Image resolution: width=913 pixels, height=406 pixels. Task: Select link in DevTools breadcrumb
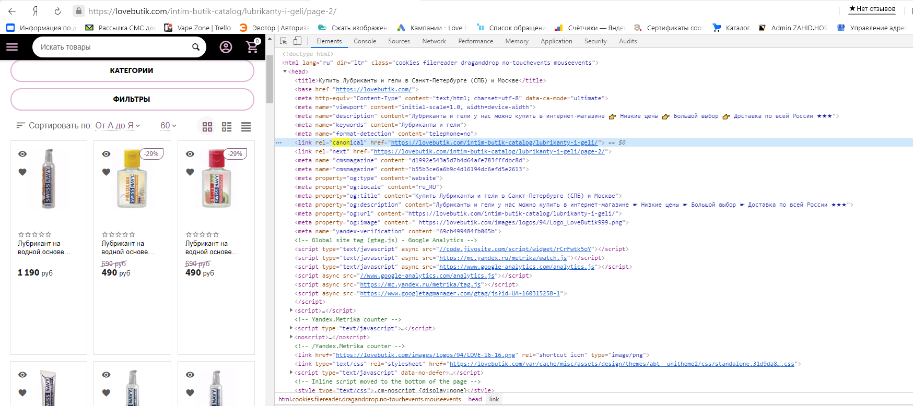pyautogui.click(x=494, y=399)
